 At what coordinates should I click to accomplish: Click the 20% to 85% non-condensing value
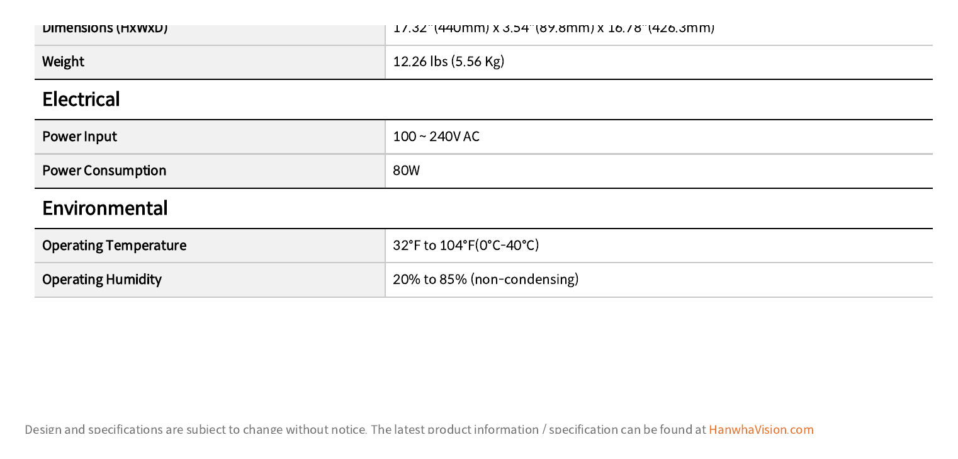485,280
